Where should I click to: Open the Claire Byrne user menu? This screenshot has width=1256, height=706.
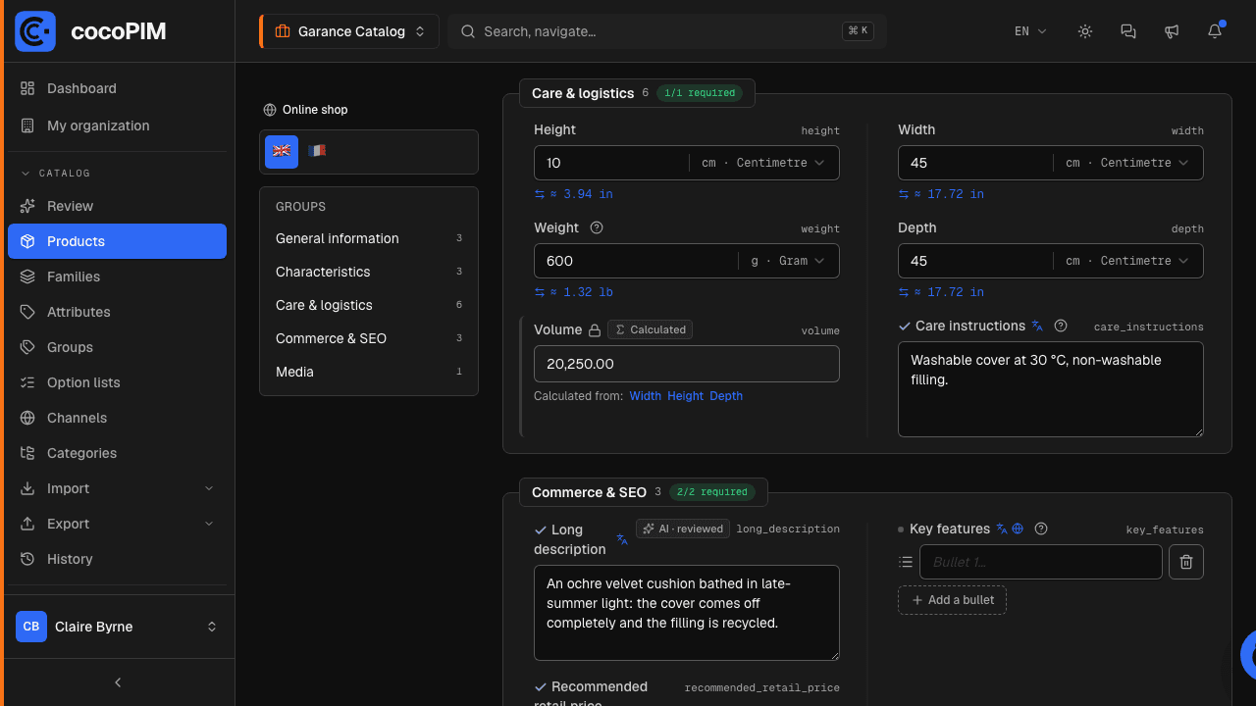click(118, 627)
